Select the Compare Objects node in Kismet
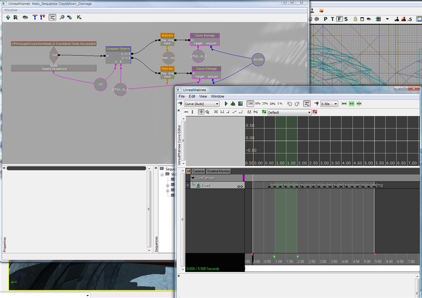 click(x=119, y=55)
